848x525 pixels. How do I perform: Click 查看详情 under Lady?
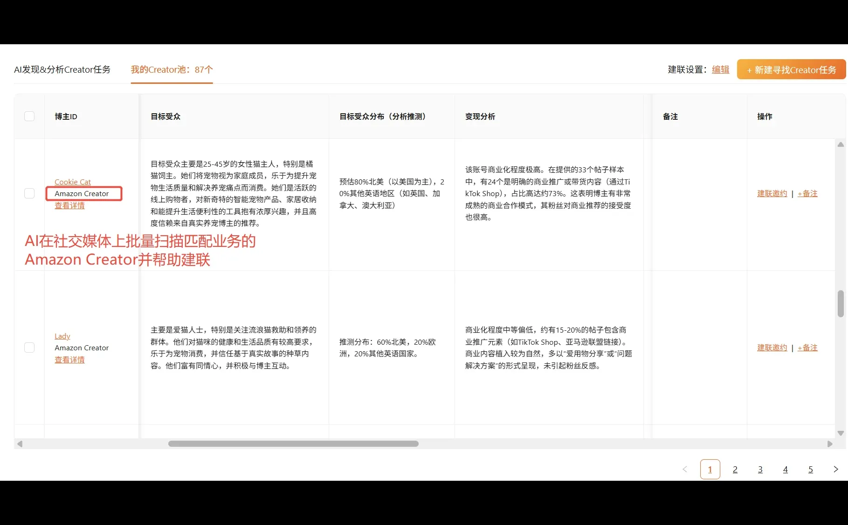point(69,359)
